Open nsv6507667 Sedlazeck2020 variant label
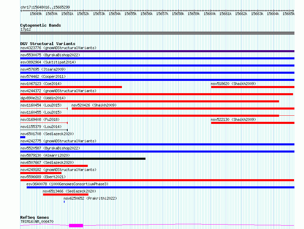The height and width of the screenshot is (229, 304). (x=47, y=162)
